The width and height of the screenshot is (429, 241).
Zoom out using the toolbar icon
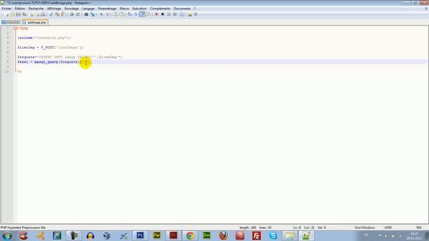coord(107,14)
